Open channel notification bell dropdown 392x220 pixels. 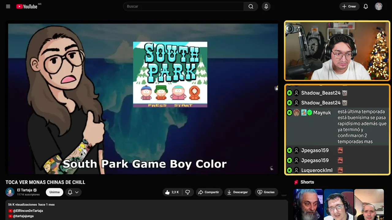73,192
